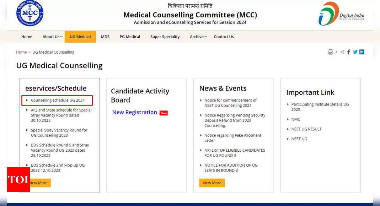Go to the Super Speciality menu
380x206 pixels.
(x=165, y=37)
